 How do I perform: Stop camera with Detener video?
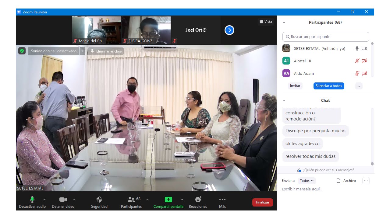coord(63,200)
